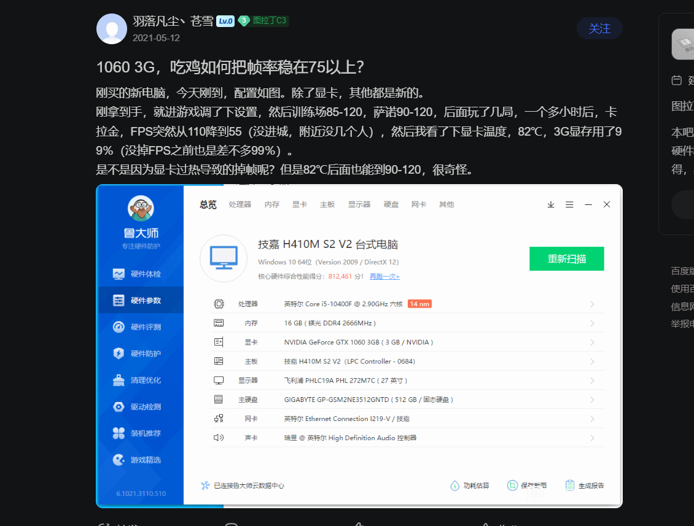Click the 英特尔 Core i5-10400F processor text
694x526 pixels.
(343, 304)
